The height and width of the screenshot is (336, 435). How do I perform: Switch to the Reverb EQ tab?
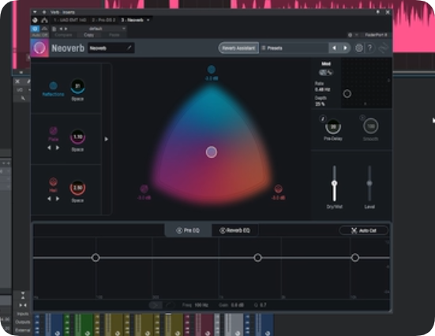[x=235, y=230]
